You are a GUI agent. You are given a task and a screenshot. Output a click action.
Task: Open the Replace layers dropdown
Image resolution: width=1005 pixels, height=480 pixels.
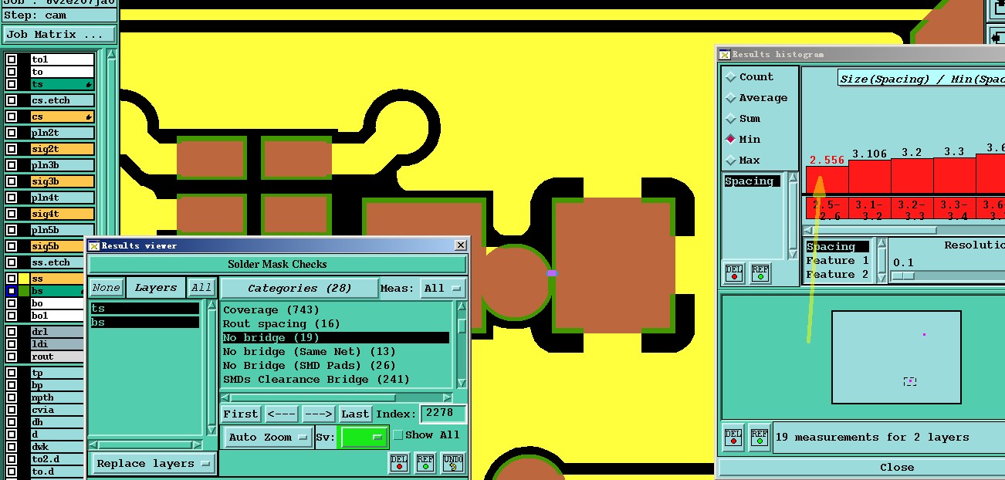(153, 464)
